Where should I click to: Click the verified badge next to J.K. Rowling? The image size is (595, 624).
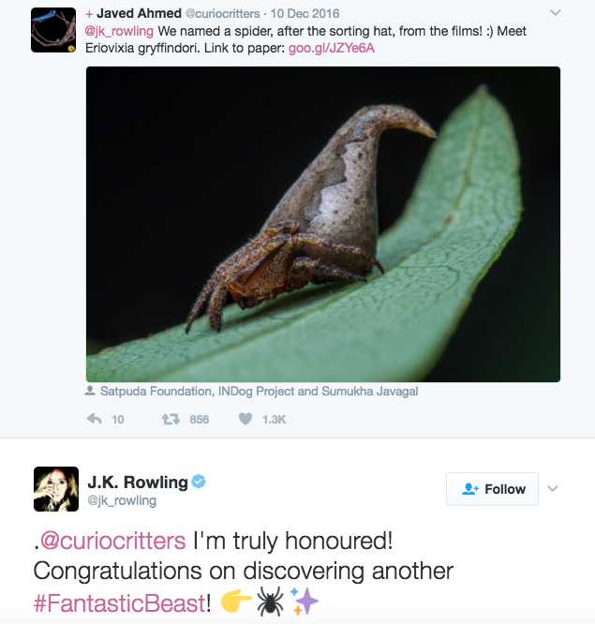tap(199, 482)
